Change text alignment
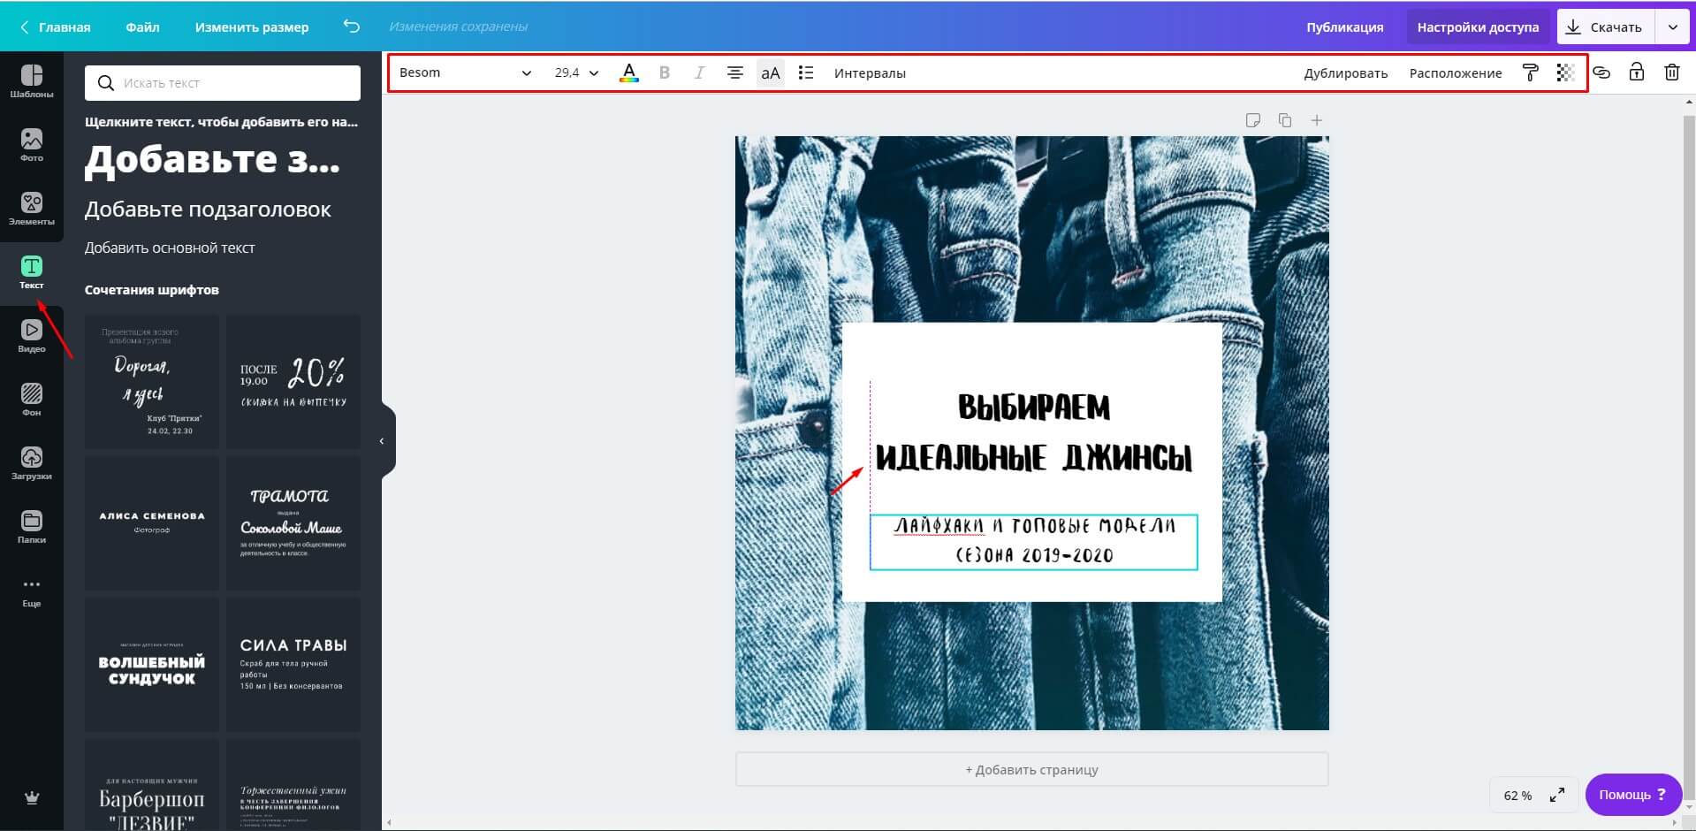This screenshot has width=1696, height=831. tap(734, 72)
